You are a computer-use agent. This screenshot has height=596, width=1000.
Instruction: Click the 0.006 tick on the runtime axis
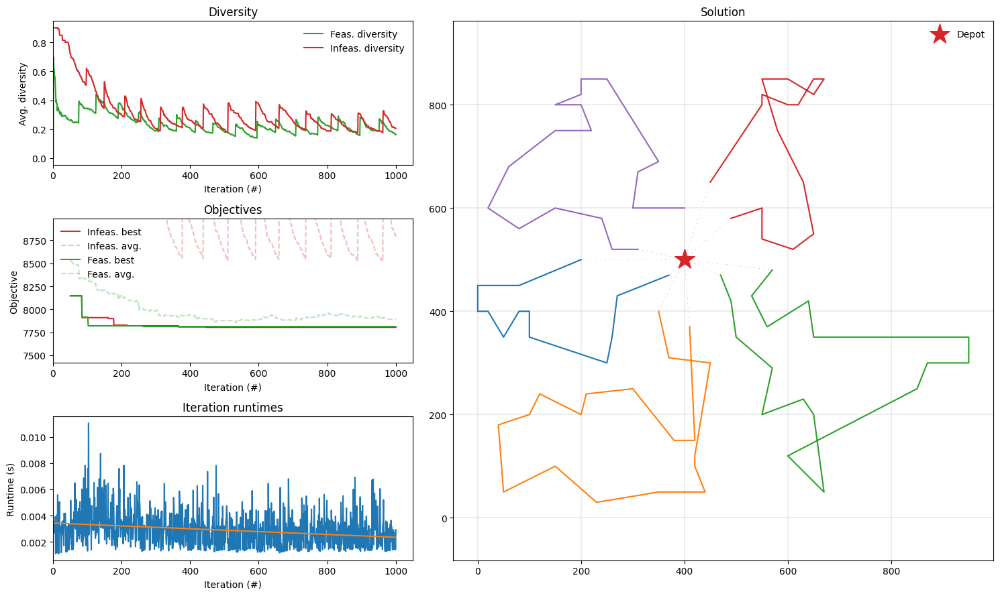point(35,490)
